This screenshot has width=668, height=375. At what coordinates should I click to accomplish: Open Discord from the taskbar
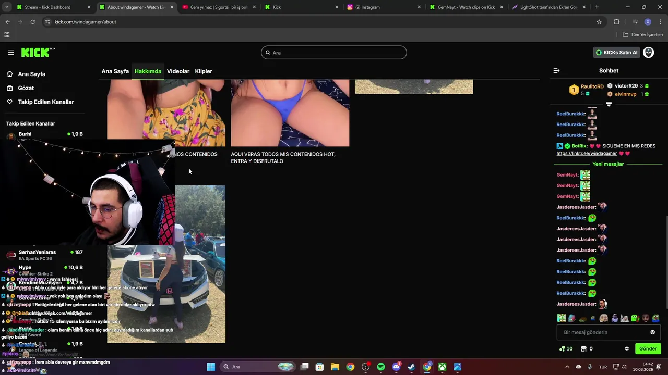[396, 367]
